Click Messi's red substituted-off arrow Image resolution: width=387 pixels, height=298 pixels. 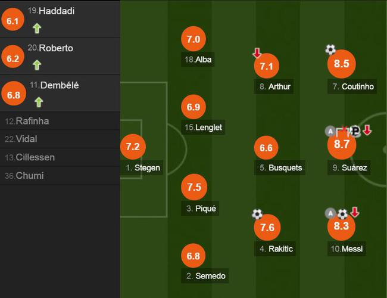(355, 212)
